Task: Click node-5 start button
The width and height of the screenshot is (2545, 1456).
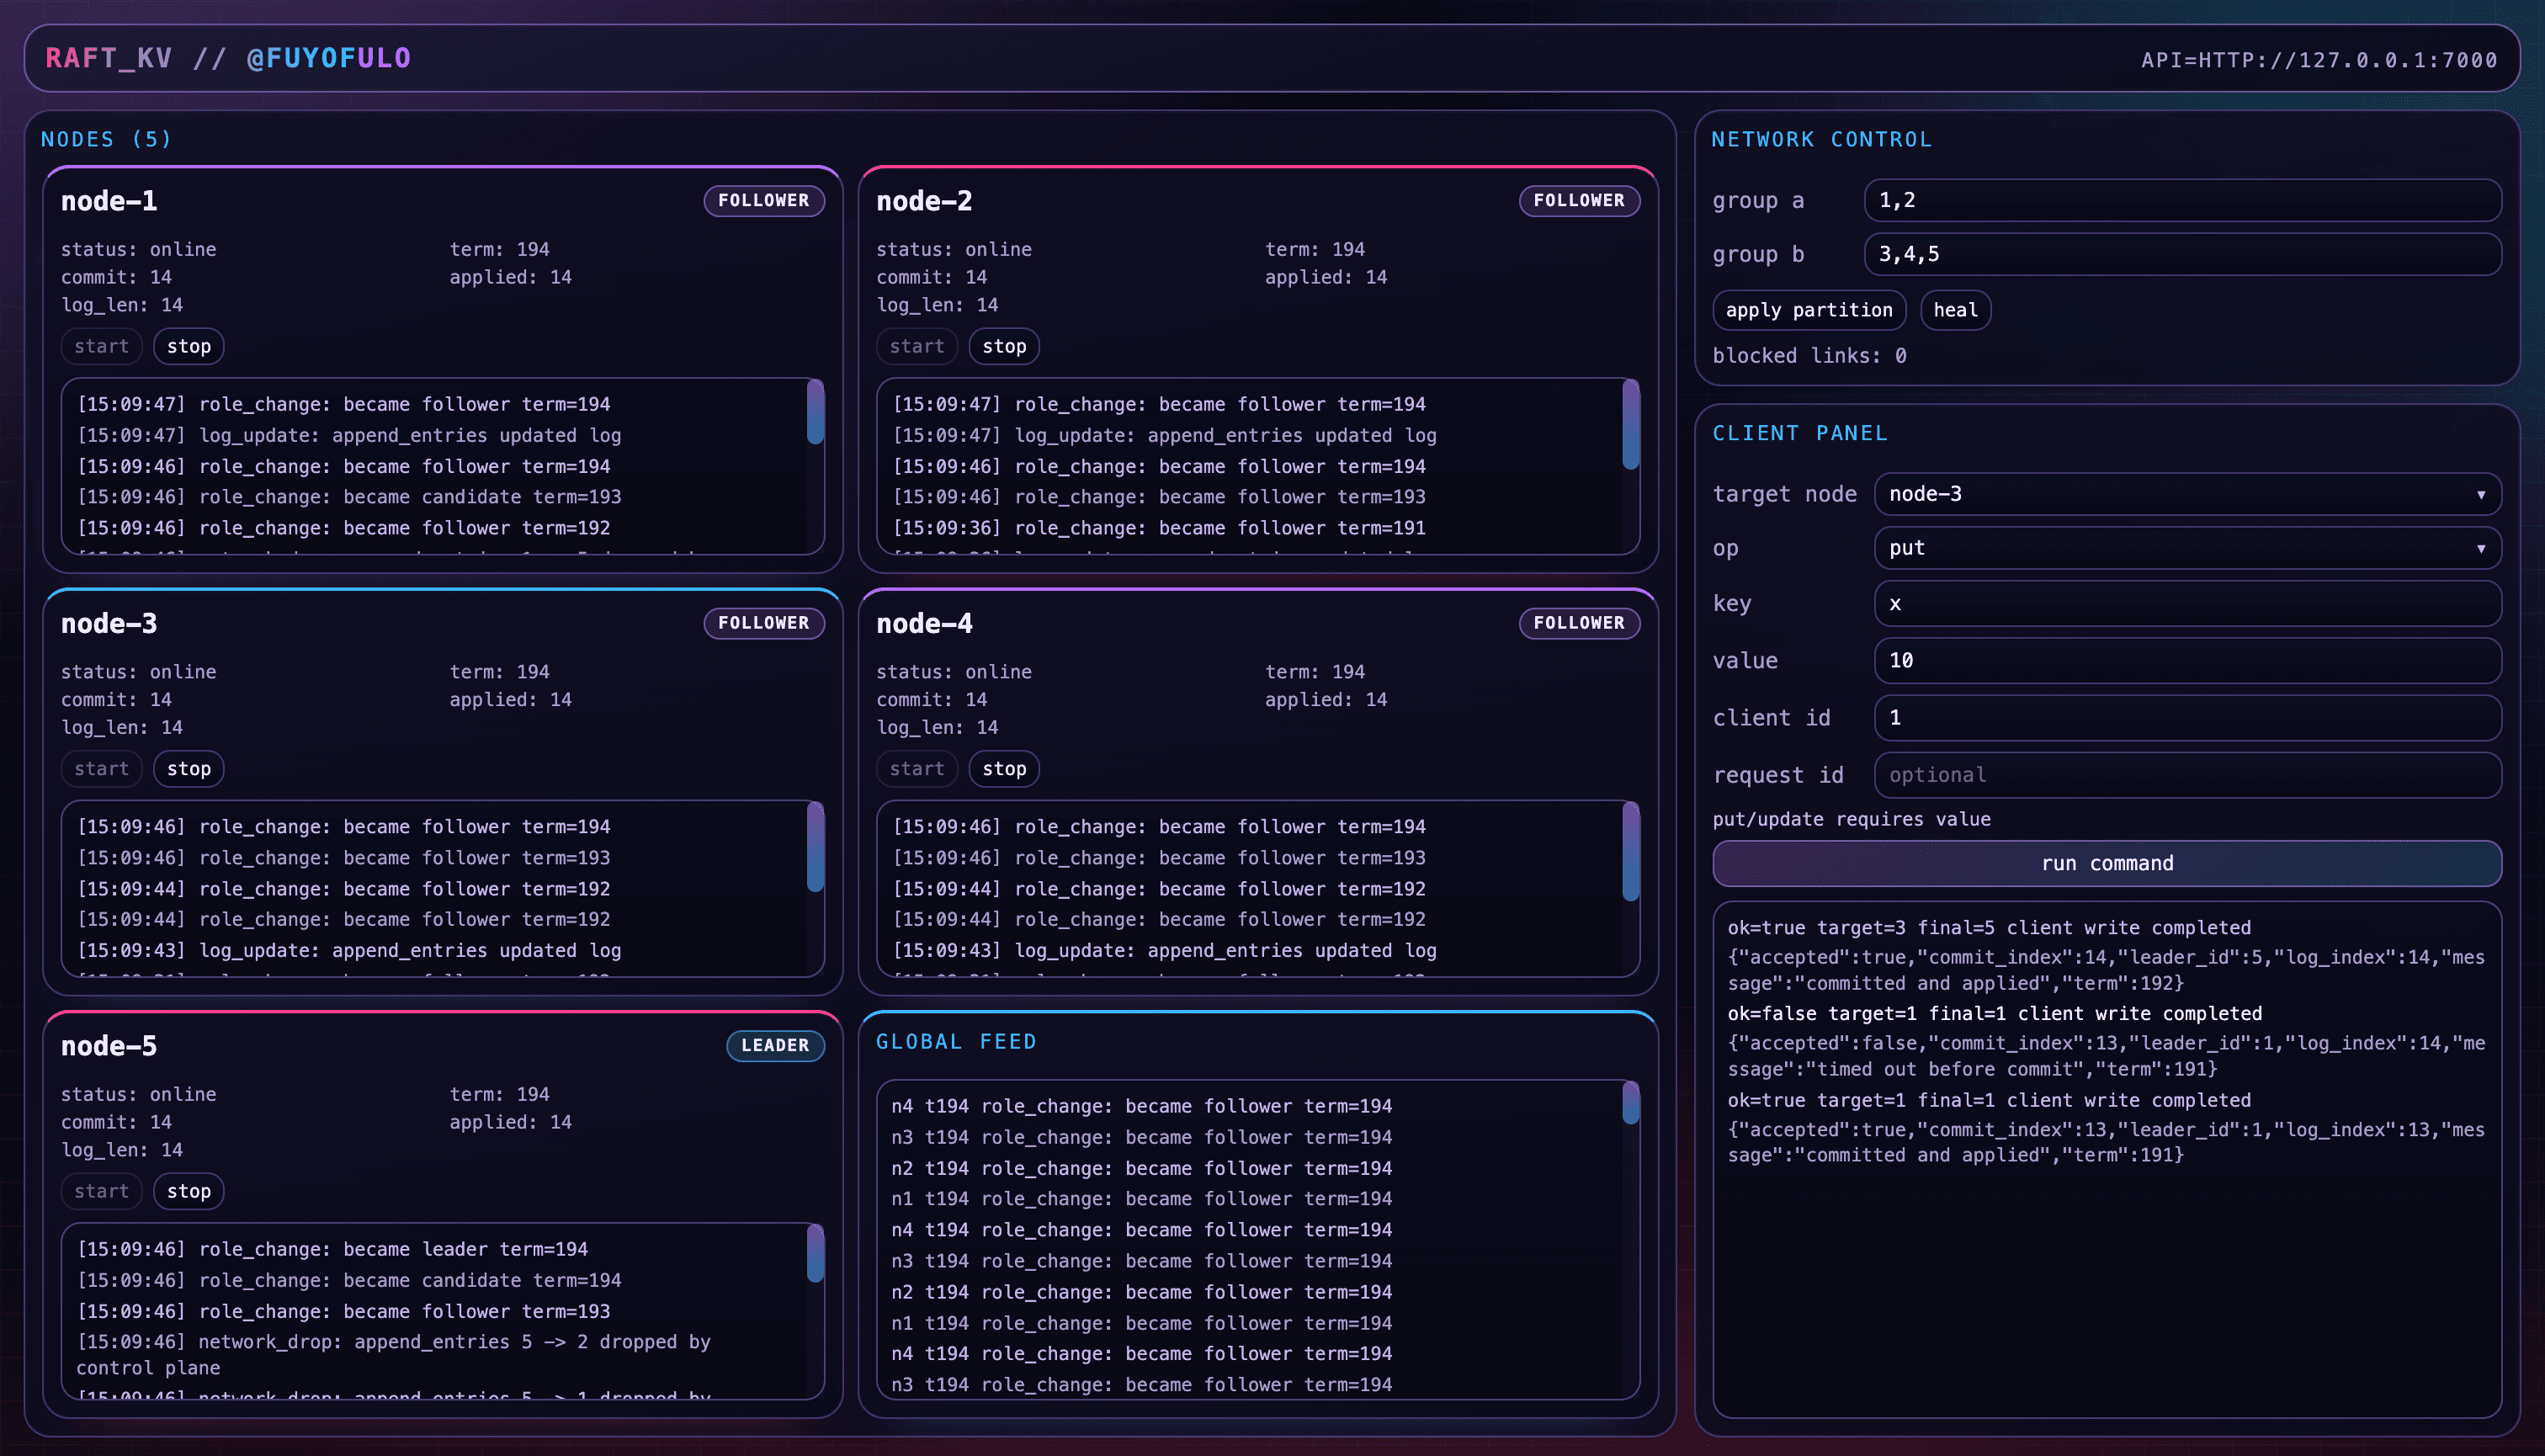Action: click(101, 1191)
